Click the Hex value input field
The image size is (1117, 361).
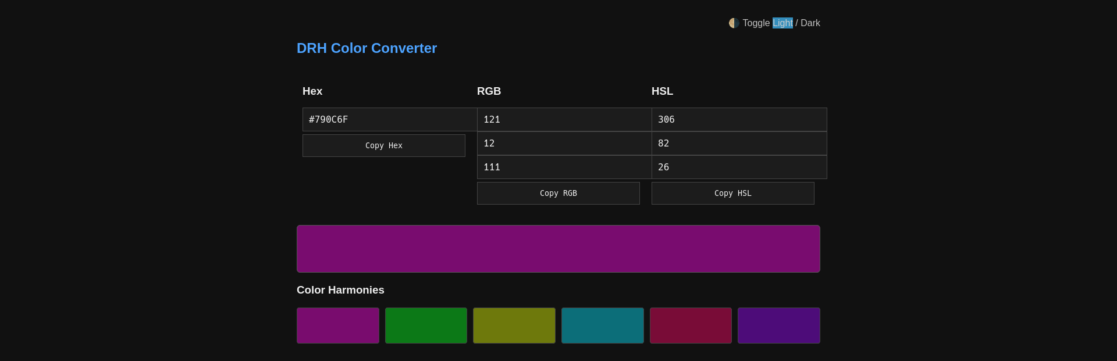tap(389, 120)
